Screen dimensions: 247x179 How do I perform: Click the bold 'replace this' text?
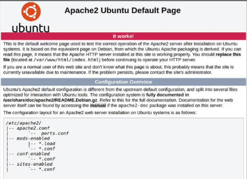(x=228, y=55)
